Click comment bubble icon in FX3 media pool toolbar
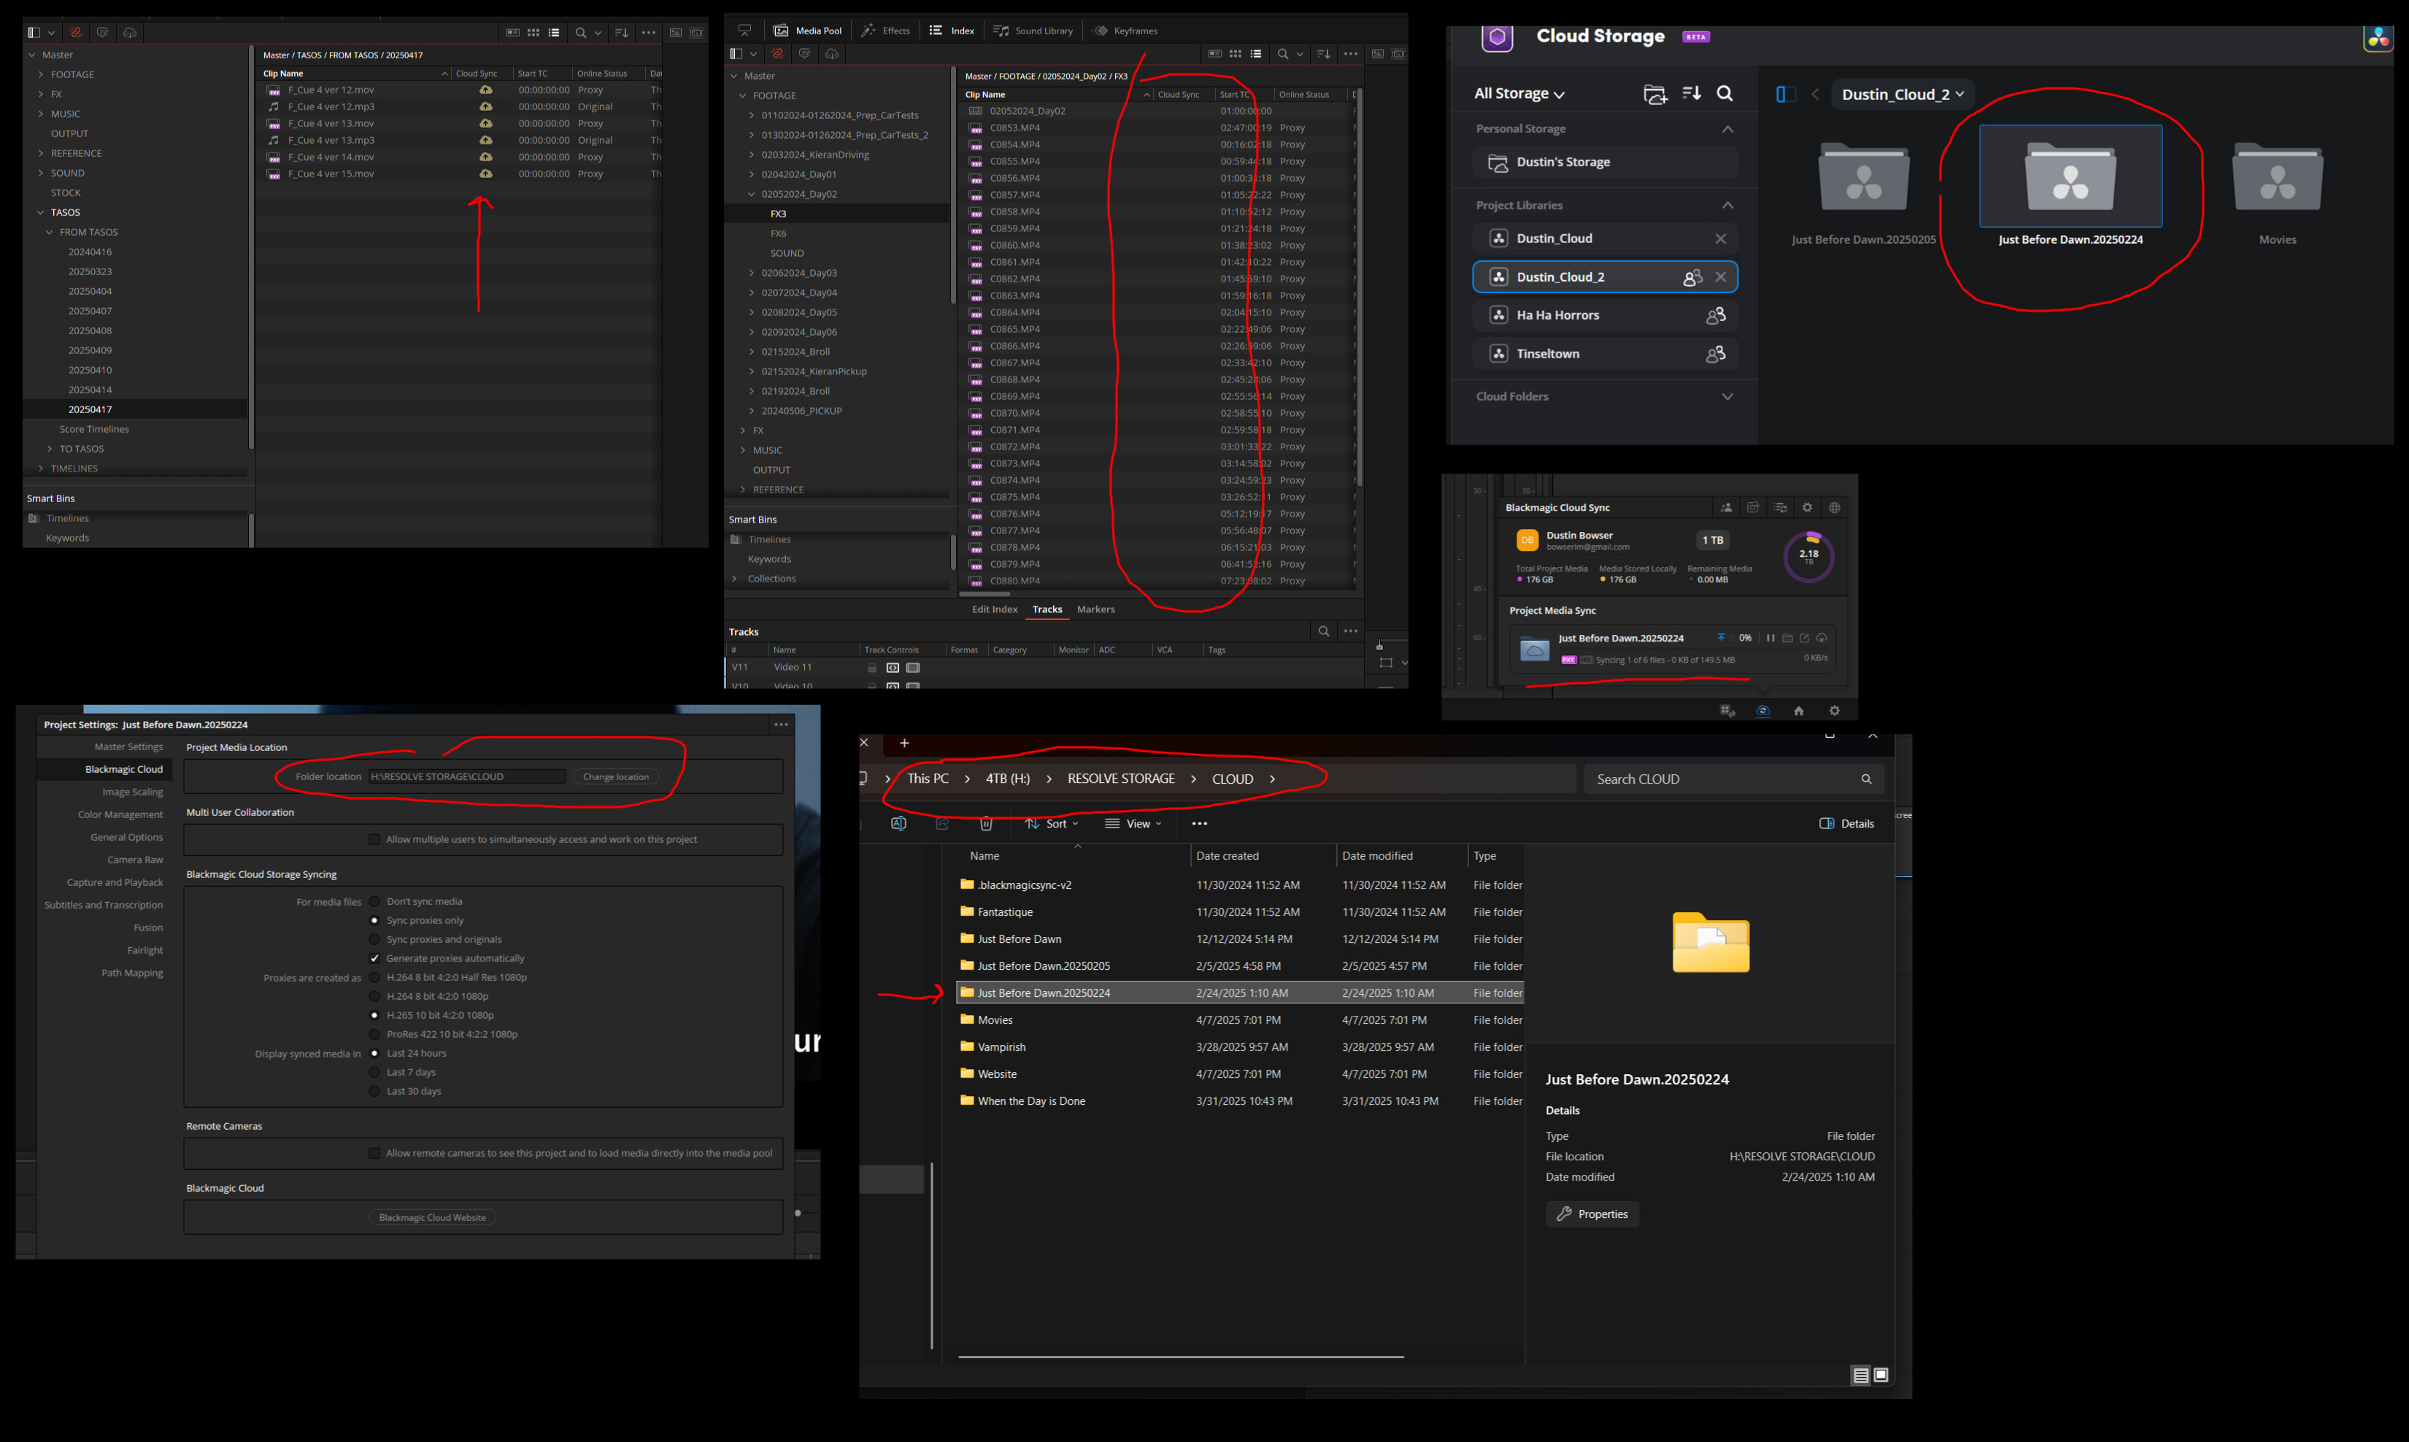Viewport: 2409px width, 1442px height. point(805,53)
